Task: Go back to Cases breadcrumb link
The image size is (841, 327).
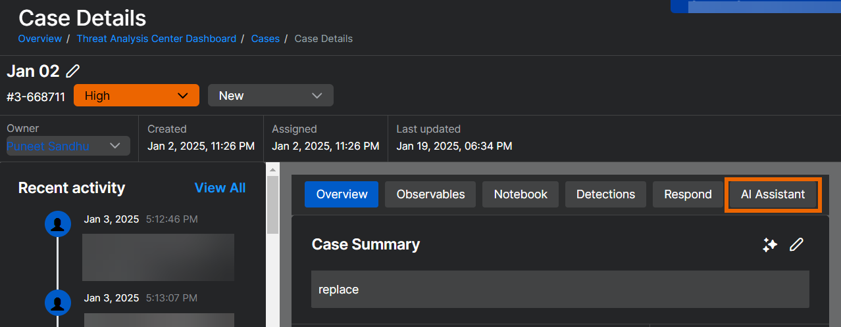Action: pyautogui.click(x=265, y=39)
